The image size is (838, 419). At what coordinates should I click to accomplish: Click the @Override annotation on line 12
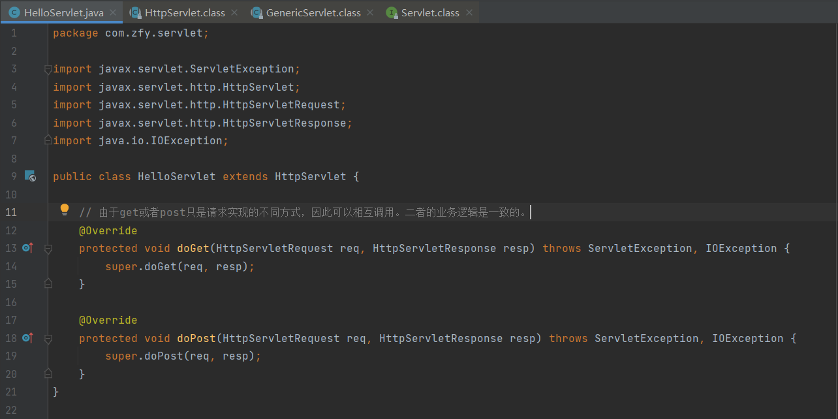pos(108,230)
